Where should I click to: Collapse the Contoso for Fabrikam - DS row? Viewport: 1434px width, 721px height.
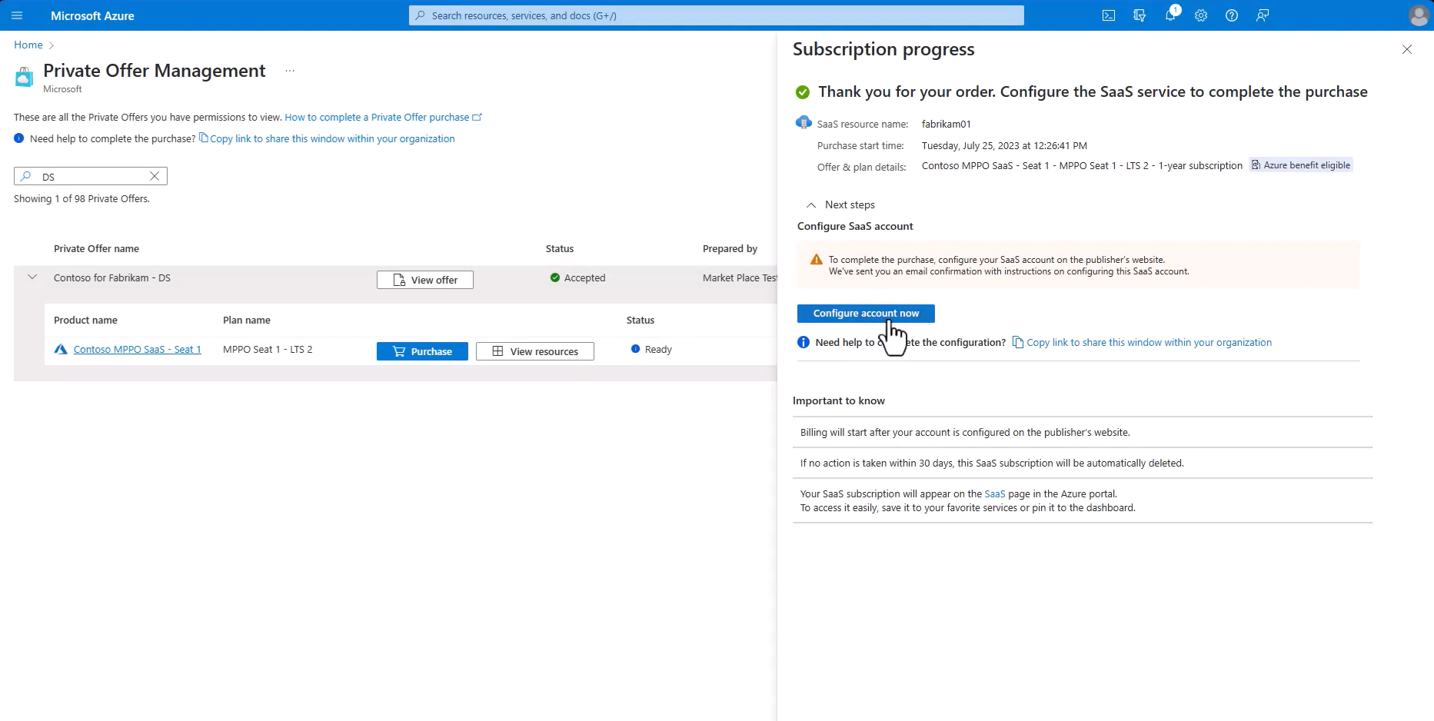pos(32,277)
